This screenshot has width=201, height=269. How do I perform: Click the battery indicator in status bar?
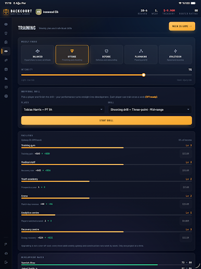tap(193, 3)
